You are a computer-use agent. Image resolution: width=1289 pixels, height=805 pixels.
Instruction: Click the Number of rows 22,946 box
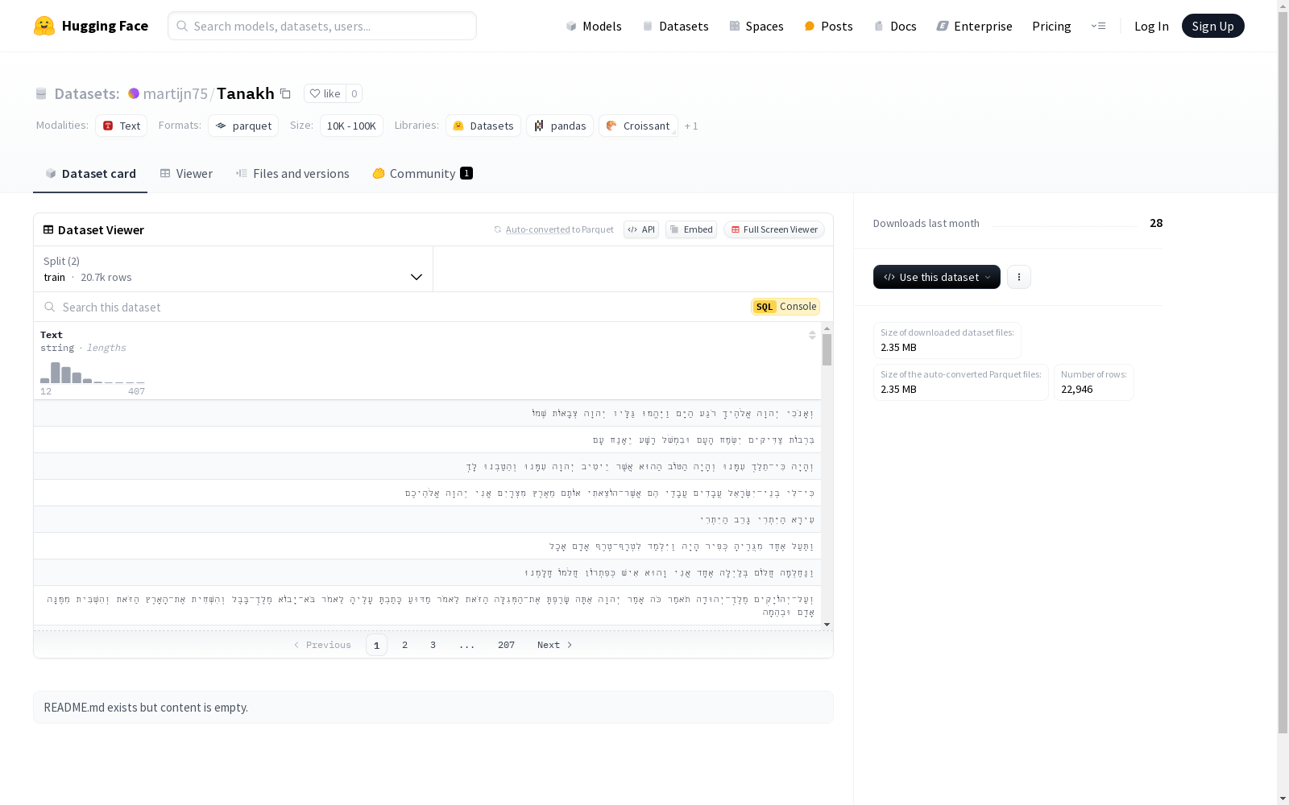(x=1093, y=382)
